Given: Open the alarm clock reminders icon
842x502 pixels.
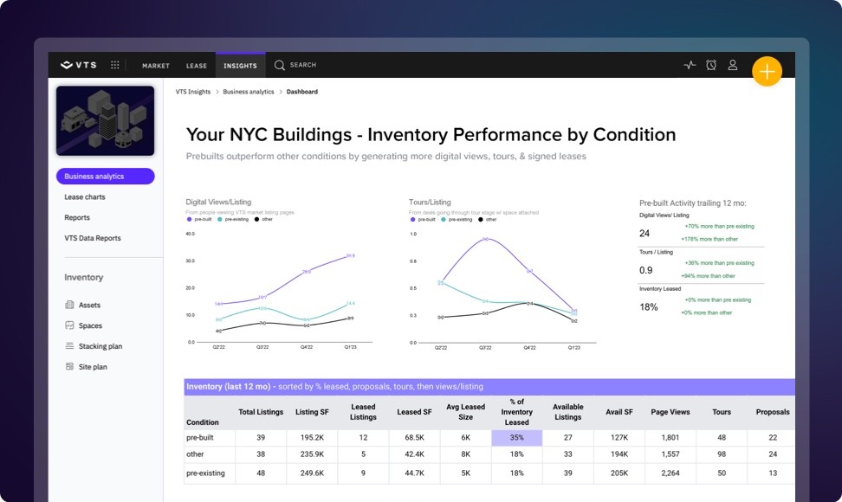Looking at the screenshot, I should click(x=711, y=65).
